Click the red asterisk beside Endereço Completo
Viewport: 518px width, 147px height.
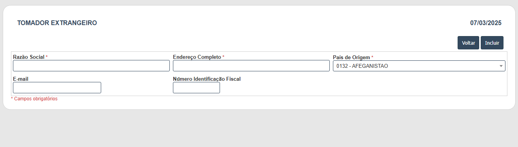pyautogui.click(x=224, y=56)
